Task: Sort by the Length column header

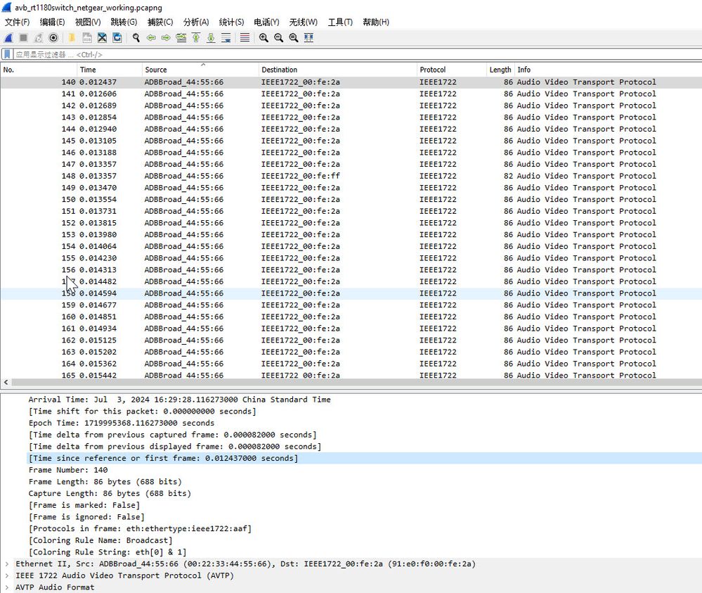Action: [500, 70]
